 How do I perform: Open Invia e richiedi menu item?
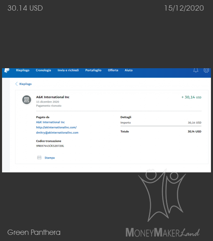(x=68, y=70)
